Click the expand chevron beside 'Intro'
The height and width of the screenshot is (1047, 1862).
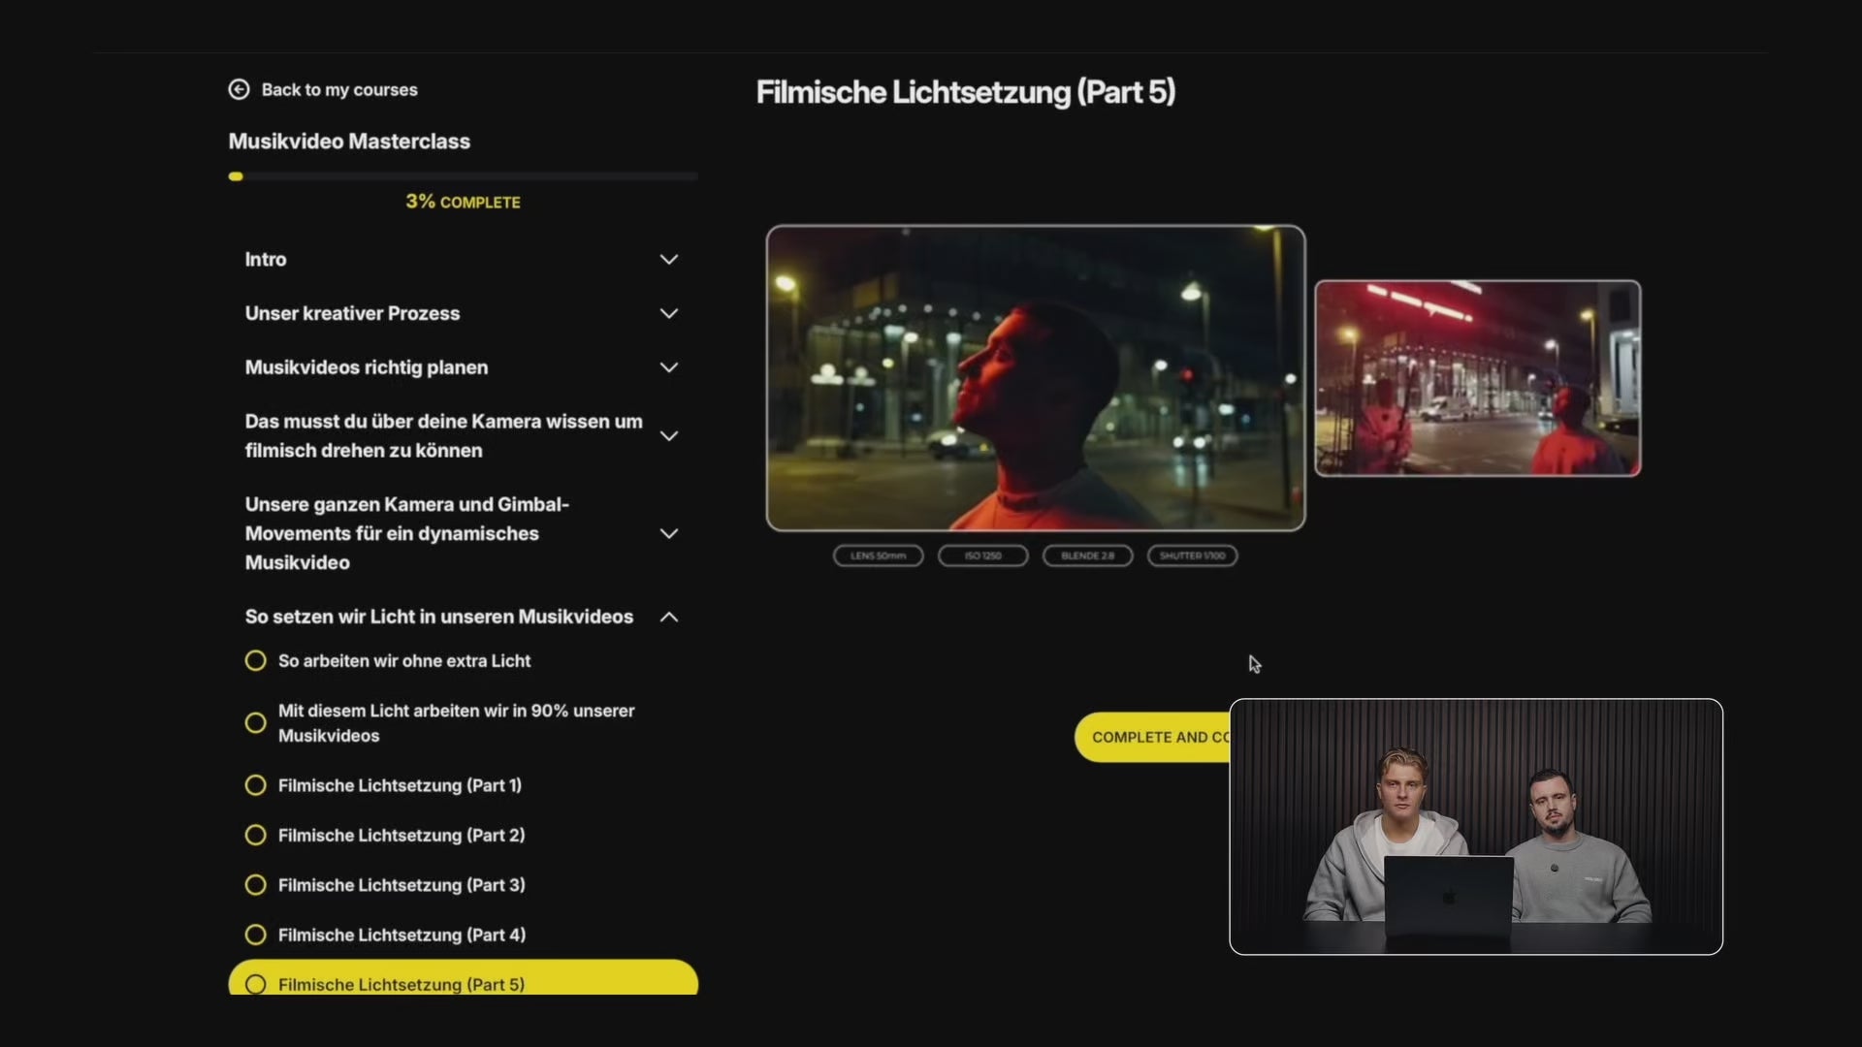pyautogui.click(x=669, y=259)
